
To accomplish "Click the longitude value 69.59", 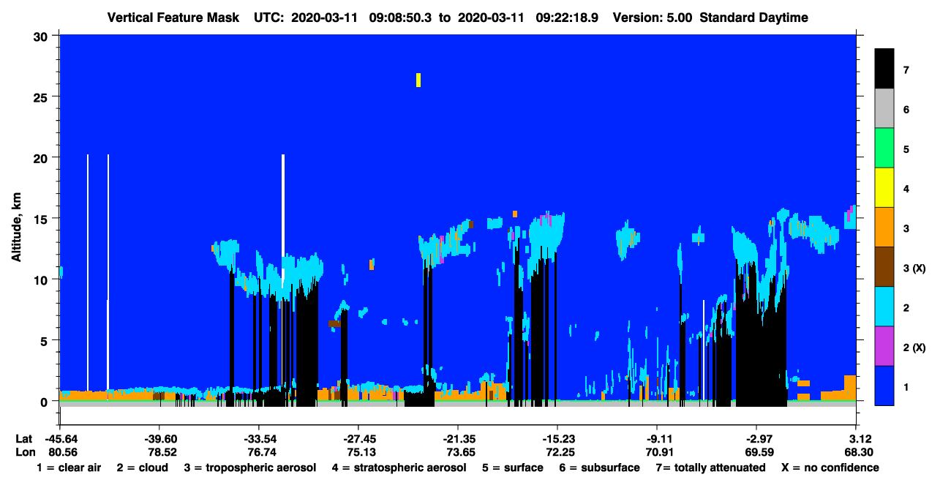I will coord(760,452).
